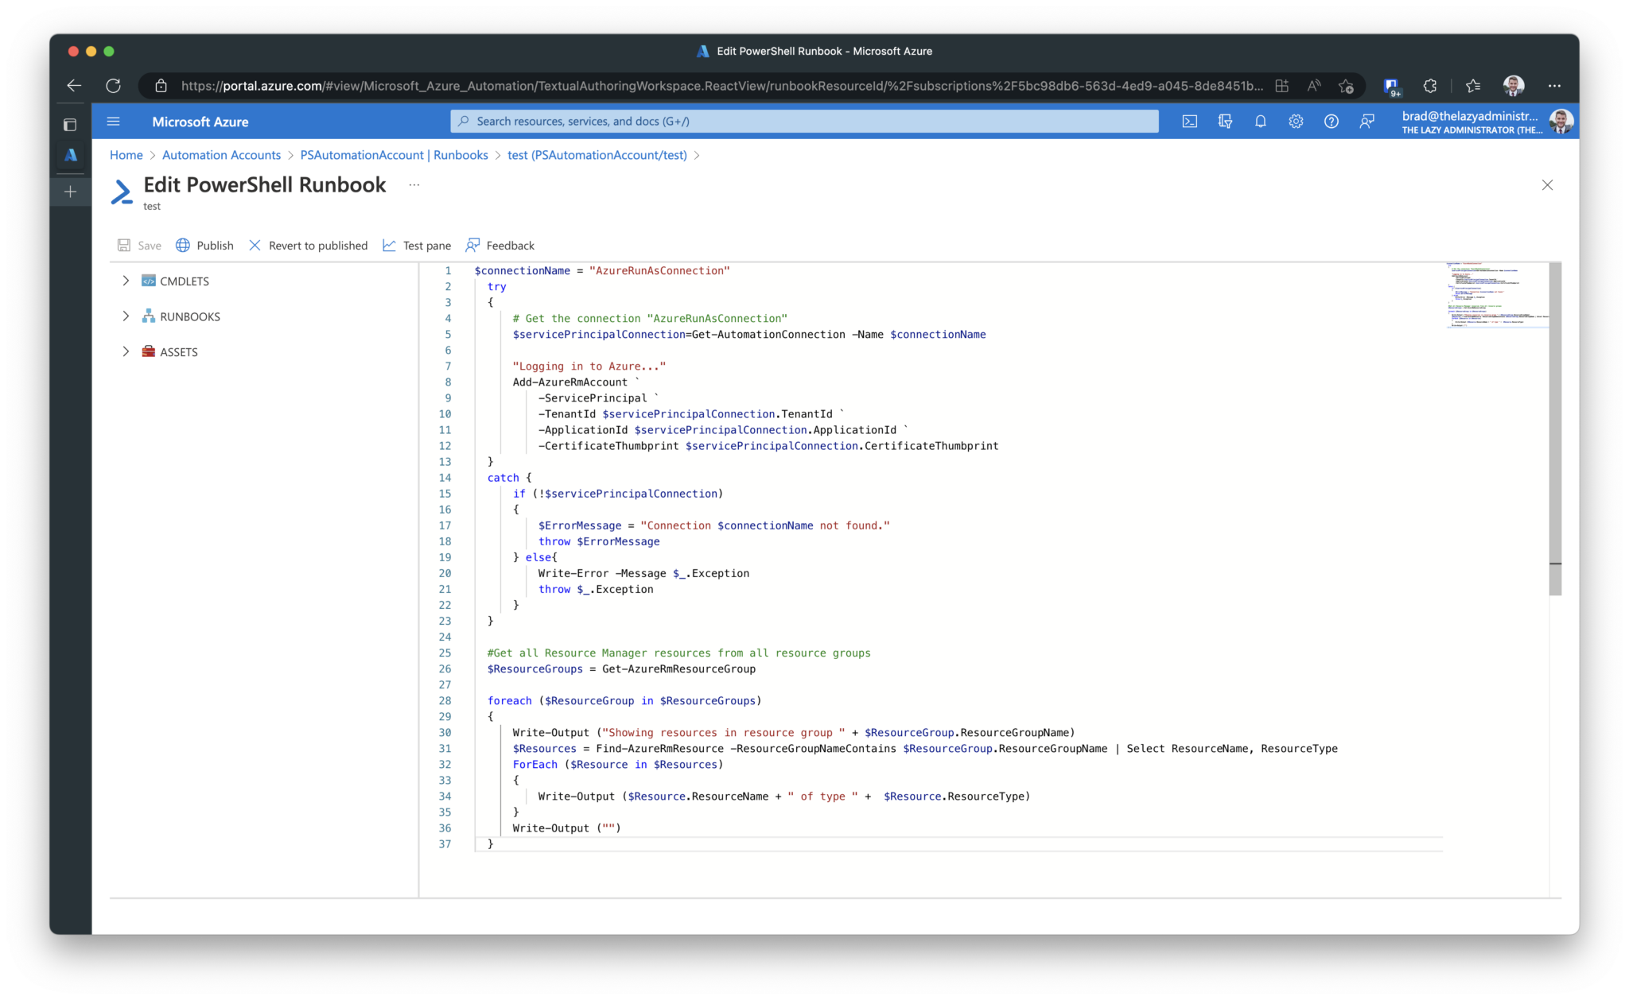The image size is (1629, 1000).
Task: Click "Find-AzureRmResource" on line 31
Action: pos(660,749)
